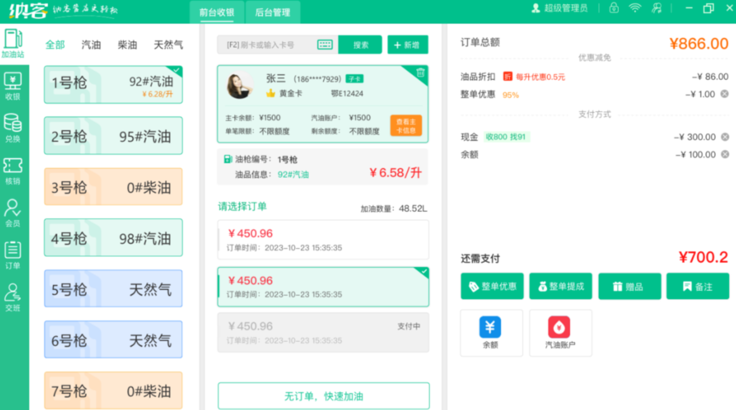The height and width of the screenshot is (410, 736).
Task: Click the trash icon on member card
Action: pos(420,73)
